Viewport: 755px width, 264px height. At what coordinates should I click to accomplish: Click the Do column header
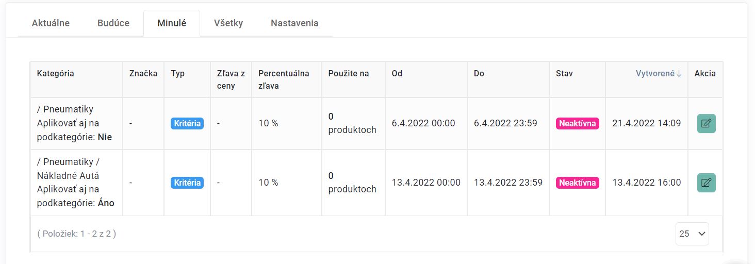pos(479,73)
